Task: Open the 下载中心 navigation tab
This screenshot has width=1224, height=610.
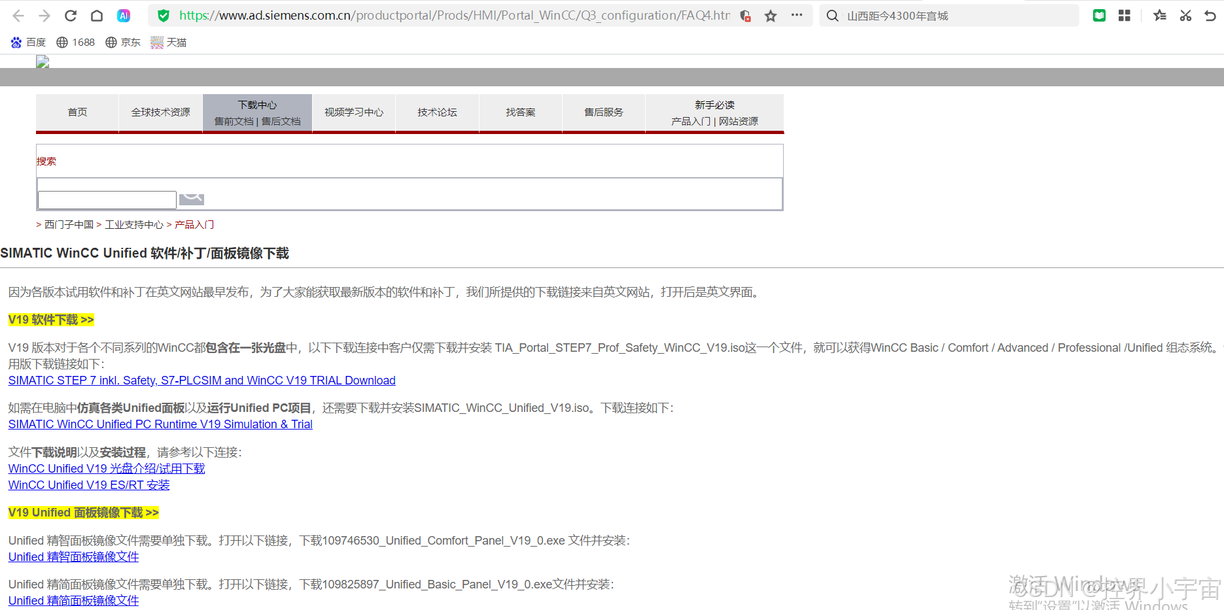Action: [257, 105]
